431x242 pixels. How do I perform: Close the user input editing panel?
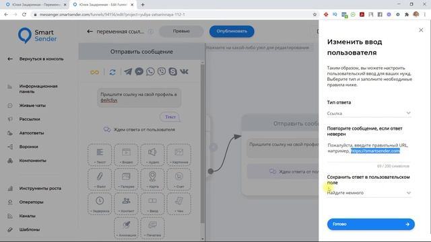[421, 30]
